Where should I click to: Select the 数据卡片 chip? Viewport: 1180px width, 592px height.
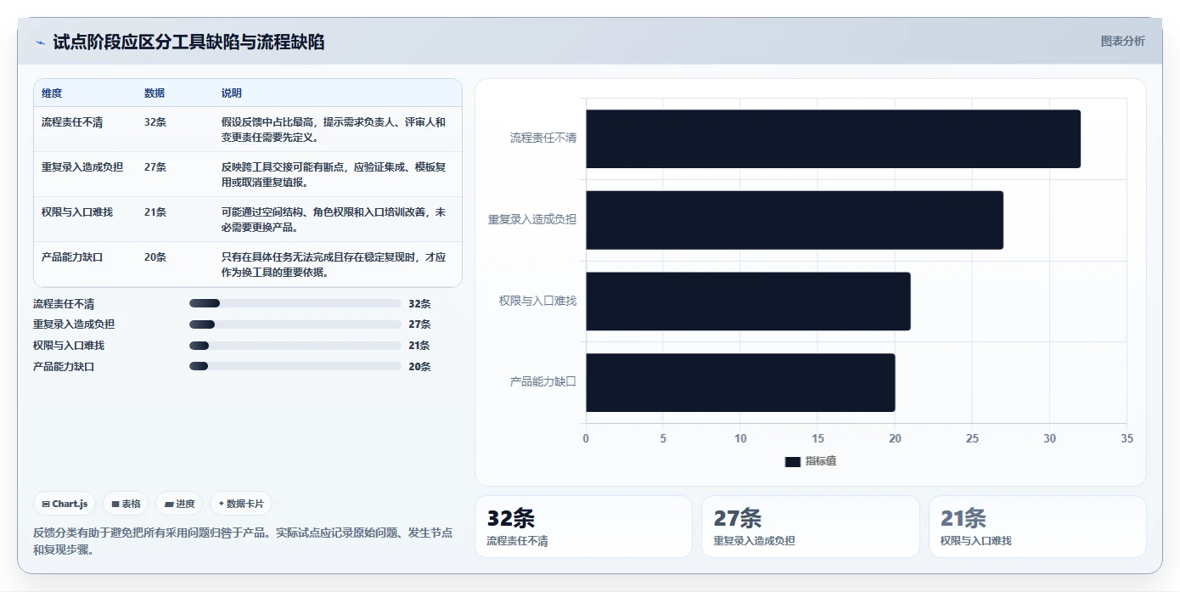(241, 504)
